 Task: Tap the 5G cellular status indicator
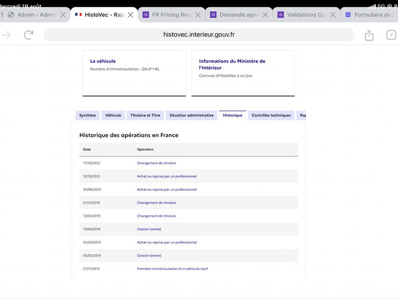click(381, 6)
